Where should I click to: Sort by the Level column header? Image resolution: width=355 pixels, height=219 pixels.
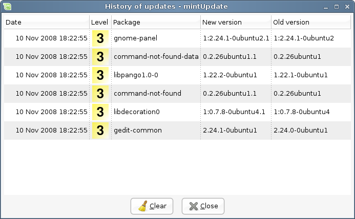[x=100, y=22]
